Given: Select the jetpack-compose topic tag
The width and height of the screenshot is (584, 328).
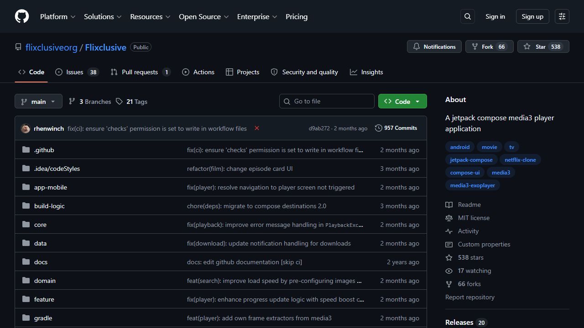Looking at the screenshot, I should tap(471, 160).
